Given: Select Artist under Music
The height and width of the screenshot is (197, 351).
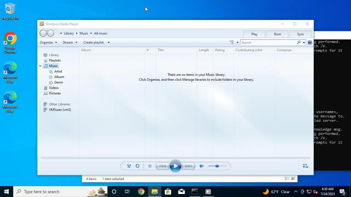Looking at the screenshot, I should tap(58, 71).
